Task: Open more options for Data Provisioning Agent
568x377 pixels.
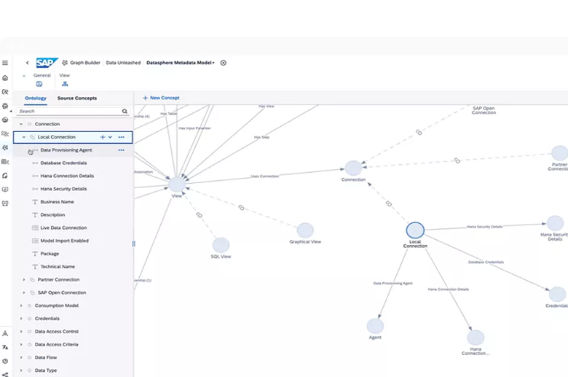Action: tap(121, 150)
